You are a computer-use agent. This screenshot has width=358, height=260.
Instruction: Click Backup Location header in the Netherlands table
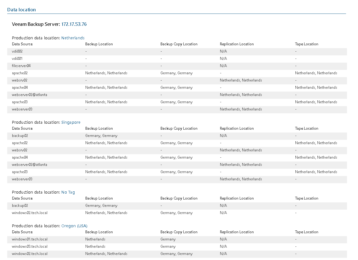click(99, 44)
